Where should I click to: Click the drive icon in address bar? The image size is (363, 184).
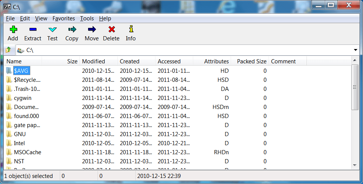point(20,50)
